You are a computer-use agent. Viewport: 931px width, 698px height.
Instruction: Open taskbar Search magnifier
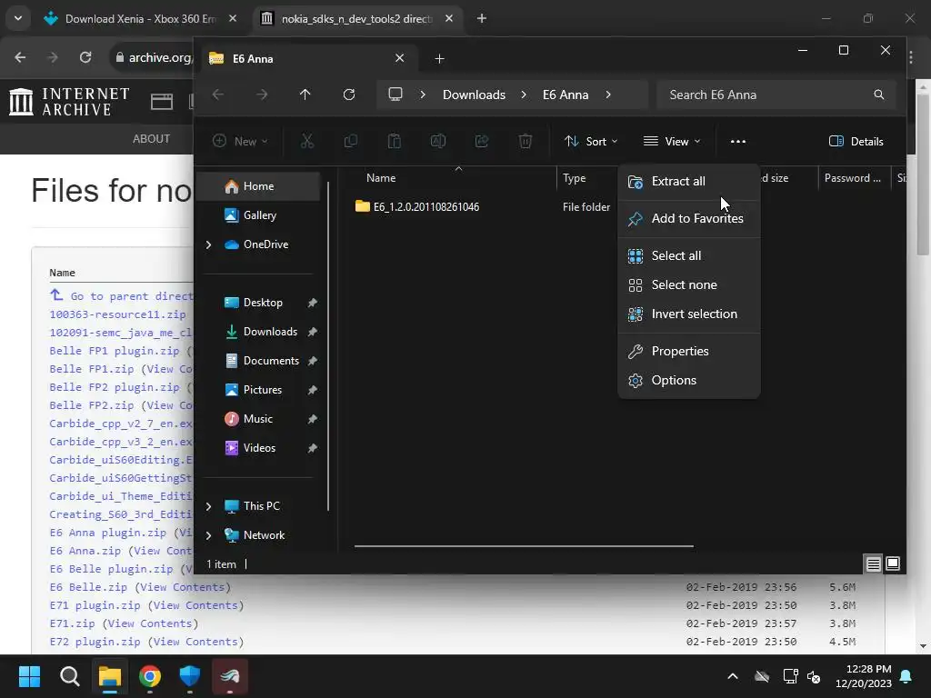[69, 676]
